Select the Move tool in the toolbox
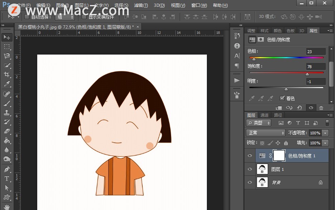Viewport: 335px width, 210px height. [x=7, y=37]
